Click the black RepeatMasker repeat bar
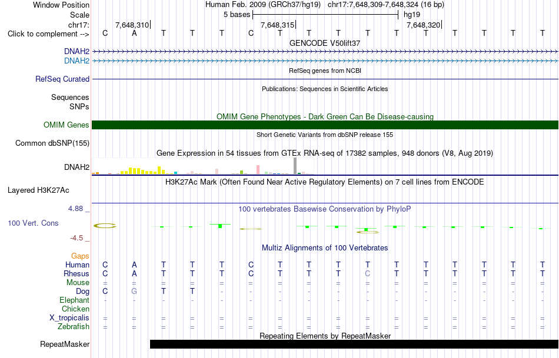 point(354,344)
